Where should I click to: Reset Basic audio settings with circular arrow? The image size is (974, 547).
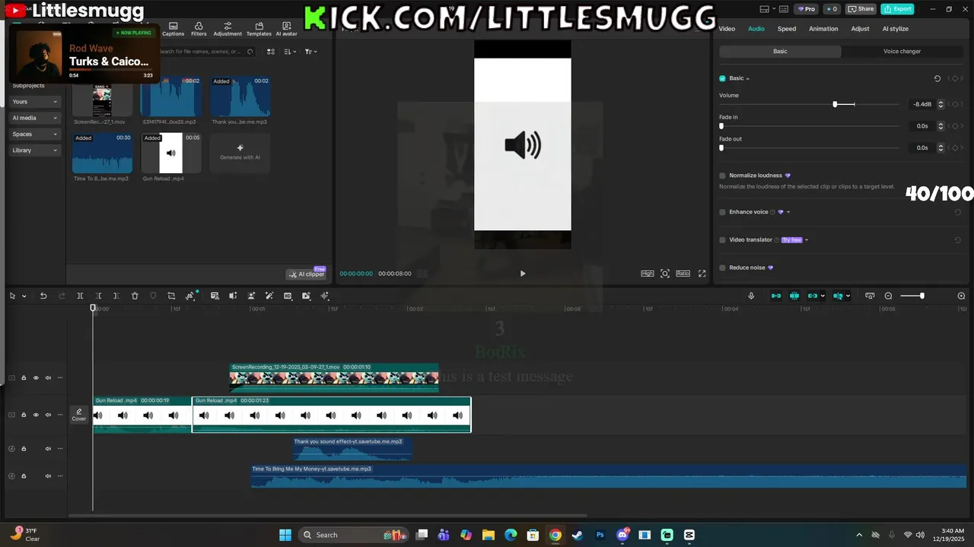937,78
